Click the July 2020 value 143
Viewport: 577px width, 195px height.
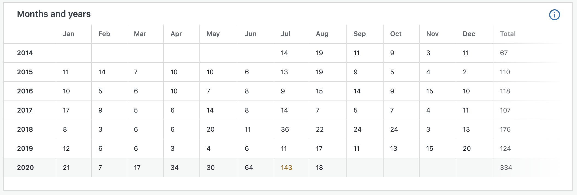coord(286,168)
